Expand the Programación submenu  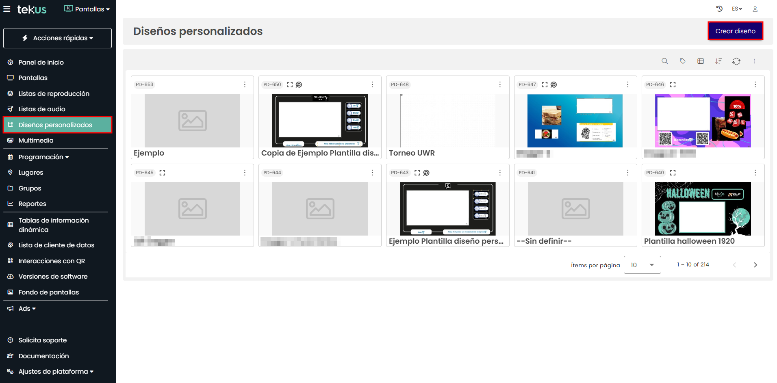(43, 157)
